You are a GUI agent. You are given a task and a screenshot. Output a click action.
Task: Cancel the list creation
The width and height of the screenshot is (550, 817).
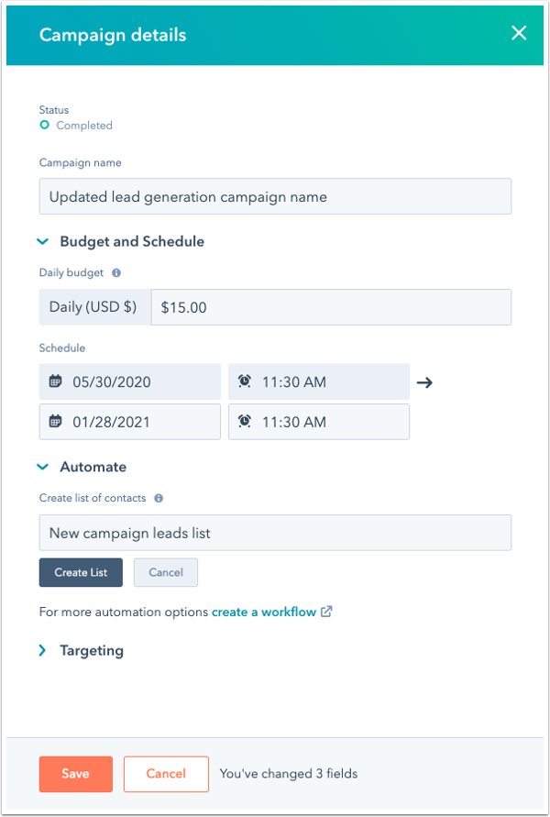(x=166, y=572)
